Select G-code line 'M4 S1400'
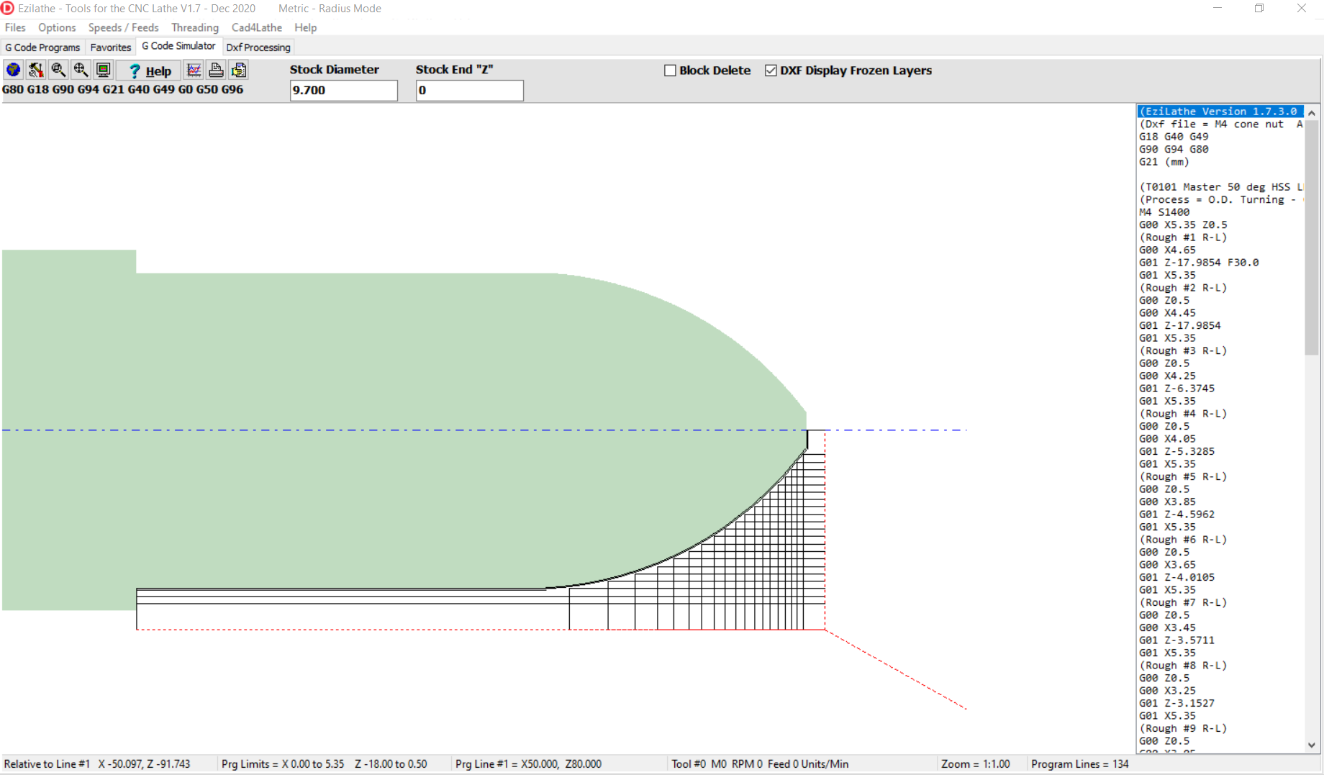The height and width of the screenshot is (775, 1324). pos(1164,212)
